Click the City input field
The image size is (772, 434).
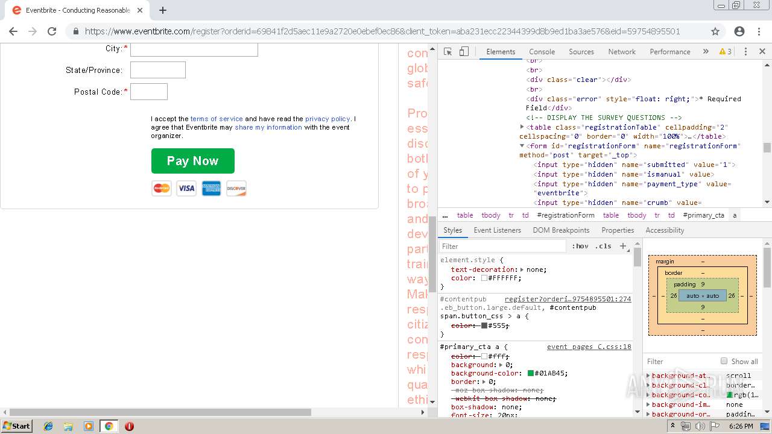point(194,49)
